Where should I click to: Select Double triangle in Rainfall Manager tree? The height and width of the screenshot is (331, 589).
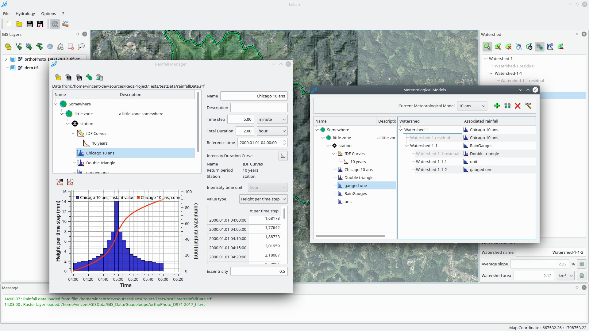(101, 163)
